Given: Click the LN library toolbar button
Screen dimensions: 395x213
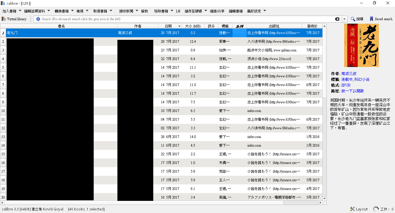Looking at the screenshot, I should click(178, 11).
